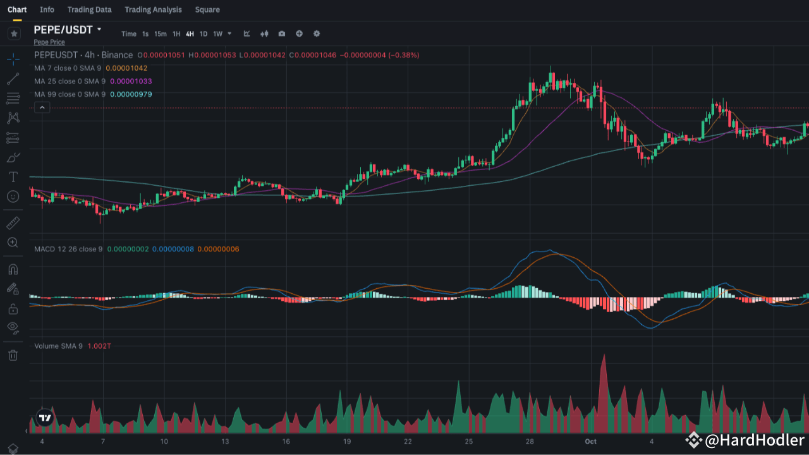The image size is (809, 455).
Task: Open the Square tab
Action: pos(207,9)
